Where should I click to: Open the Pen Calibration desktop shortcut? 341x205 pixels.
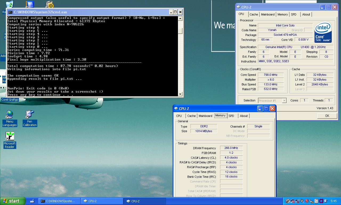click(x=29, y=114)
